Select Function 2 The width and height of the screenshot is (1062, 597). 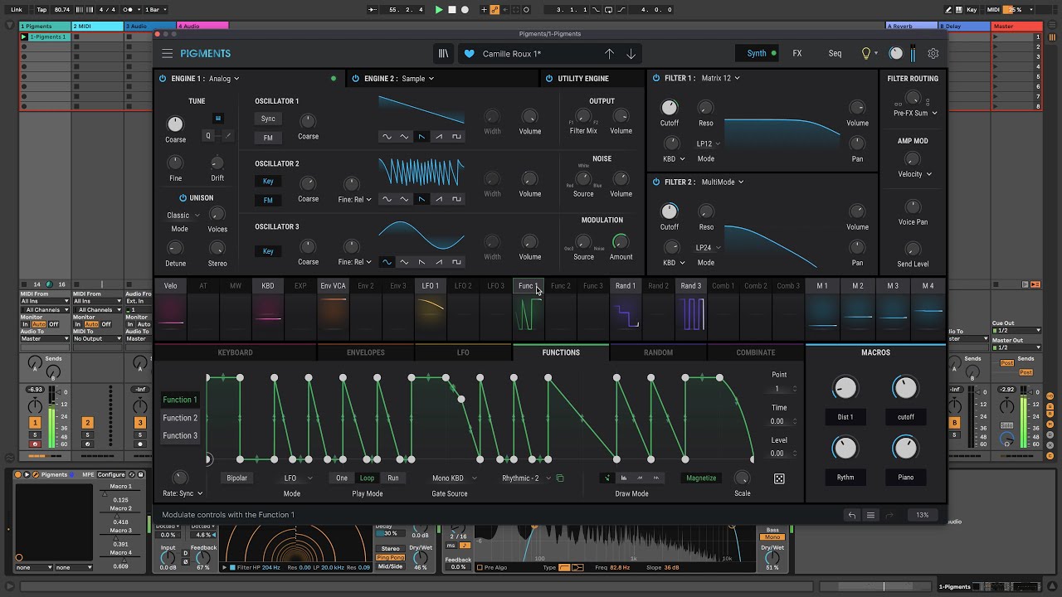(180, 418)
